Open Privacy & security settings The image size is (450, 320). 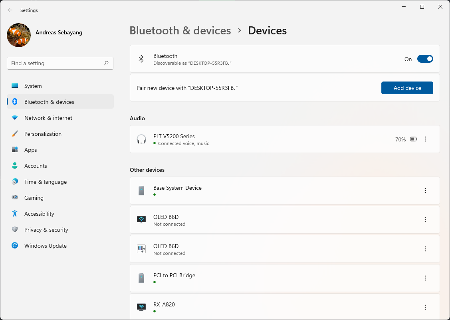click(46, 230)
